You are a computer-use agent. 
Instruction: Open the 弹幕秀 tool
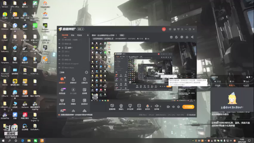pyautogui.click(x=73, y=102)
